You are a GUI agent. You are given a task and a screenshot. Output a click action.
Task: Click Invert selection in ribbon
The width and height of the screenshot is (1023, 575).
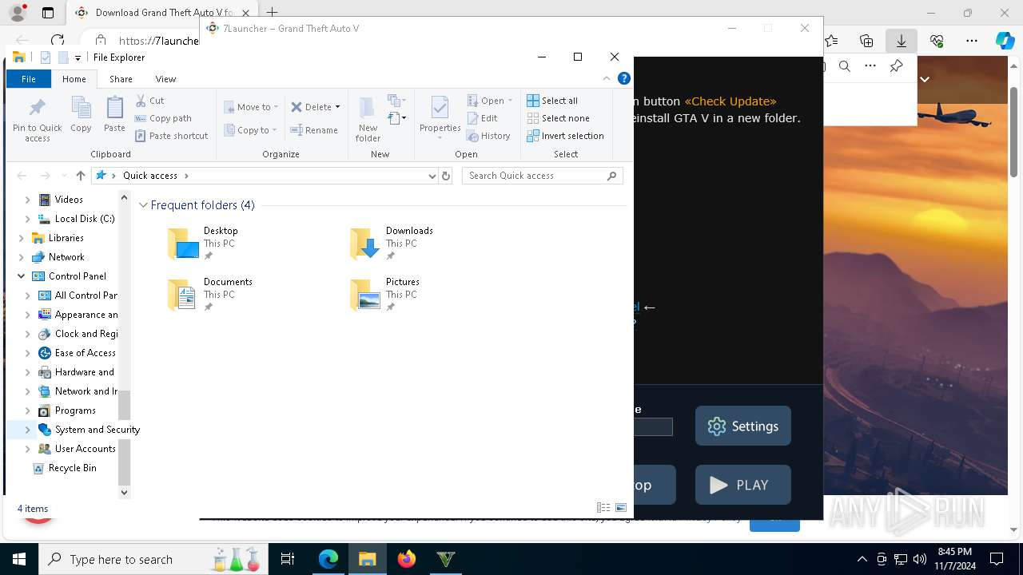565,136
